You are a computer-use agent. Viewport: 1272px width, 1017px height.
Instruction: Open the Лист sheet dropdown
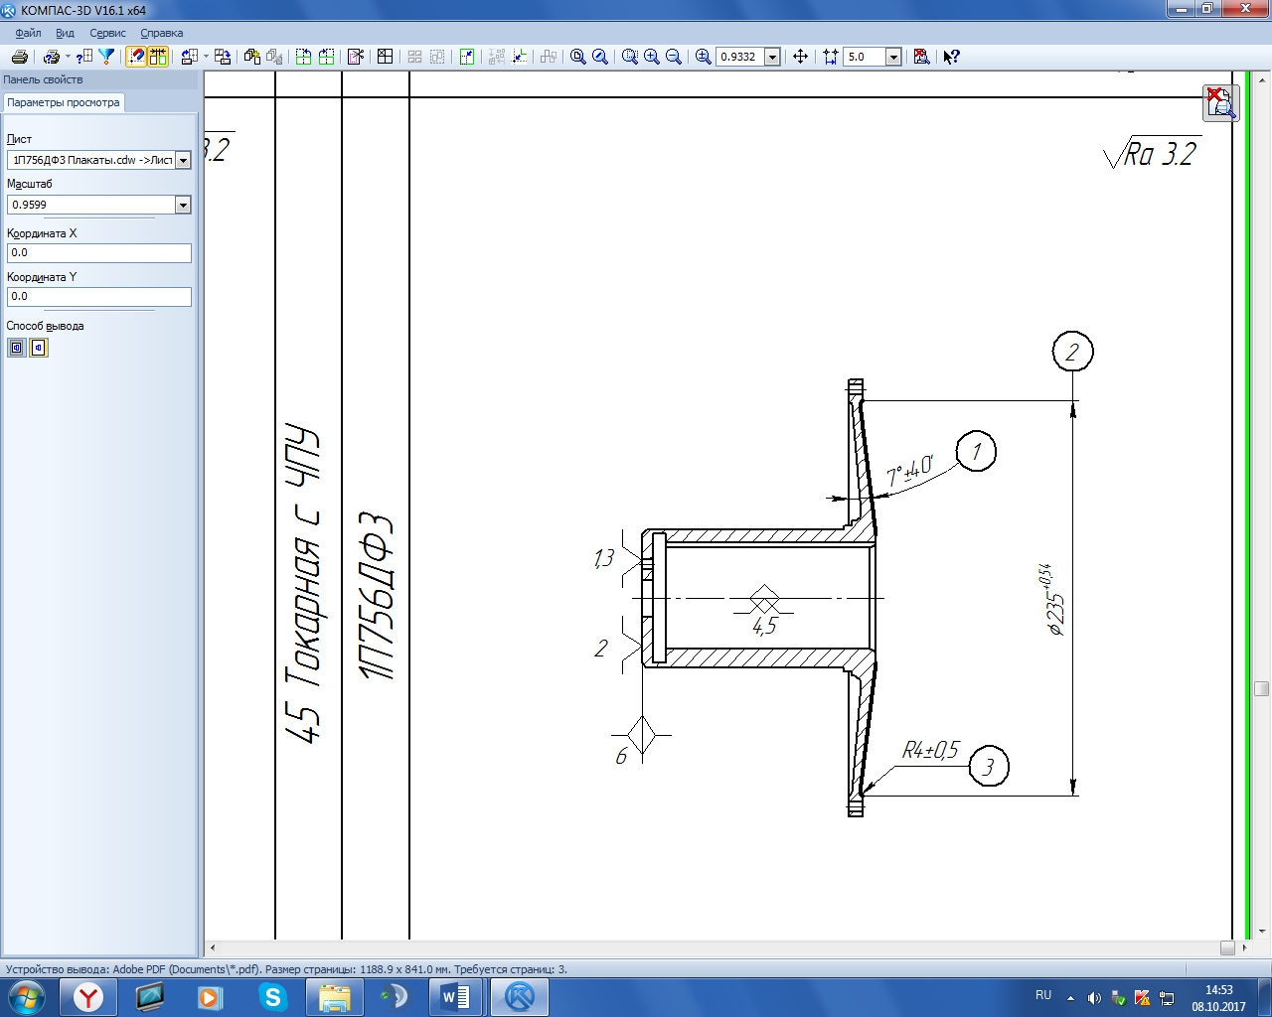[x=183, y=160]
